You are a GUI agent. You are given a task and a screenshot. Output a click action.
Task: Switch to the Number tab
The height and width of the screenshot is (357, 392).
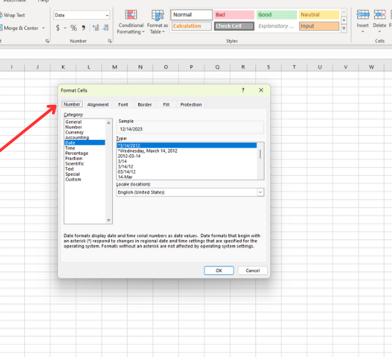point(72,104)
